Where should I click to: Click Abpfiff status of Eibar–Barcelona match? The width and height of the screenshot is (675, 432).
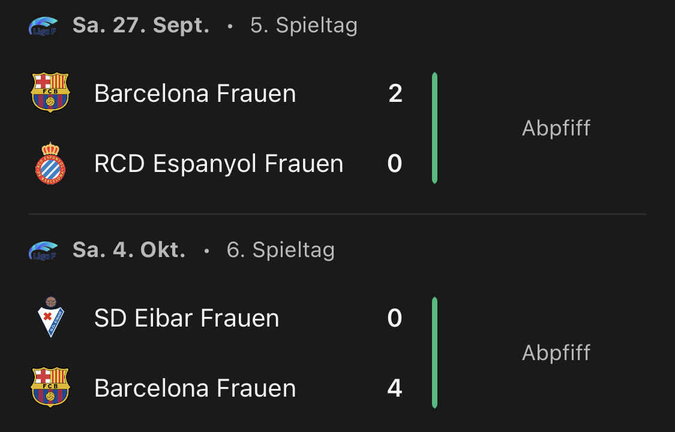click(556, 352)
